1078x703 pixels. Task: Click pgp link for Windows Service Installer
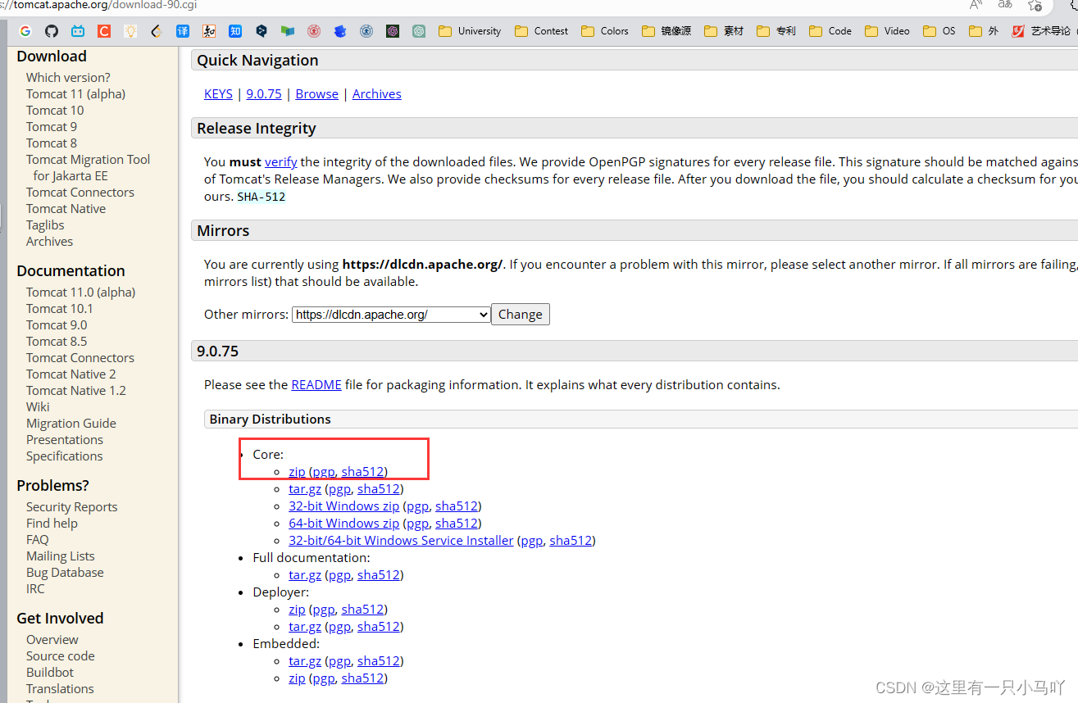[x=532, y=541]
